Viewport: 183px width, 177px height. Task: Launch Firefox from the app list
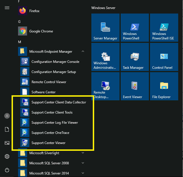click(x=51, y=11)
